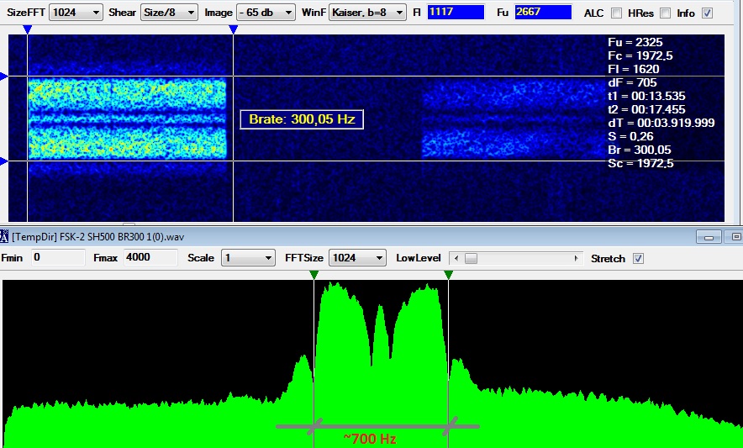Click the Fmax 4000 input field
Image resolution: width=743 pixels, height=448 pixels.
[x=150, y=257]
